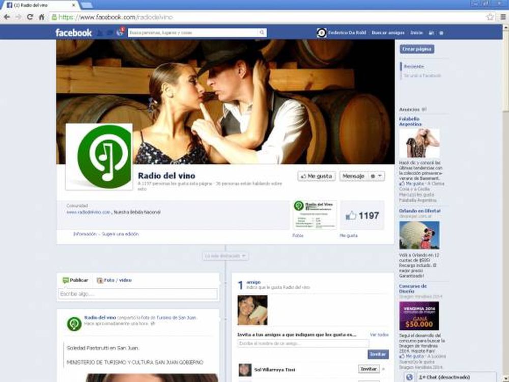
Task: Invite Sol Villarroya with her Invitar button
Action: point(369,369)
